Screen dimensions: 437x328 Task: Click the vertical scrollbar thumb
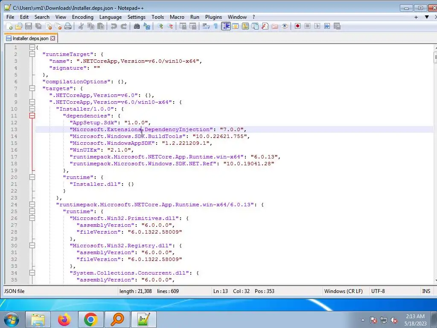point(435,58)
